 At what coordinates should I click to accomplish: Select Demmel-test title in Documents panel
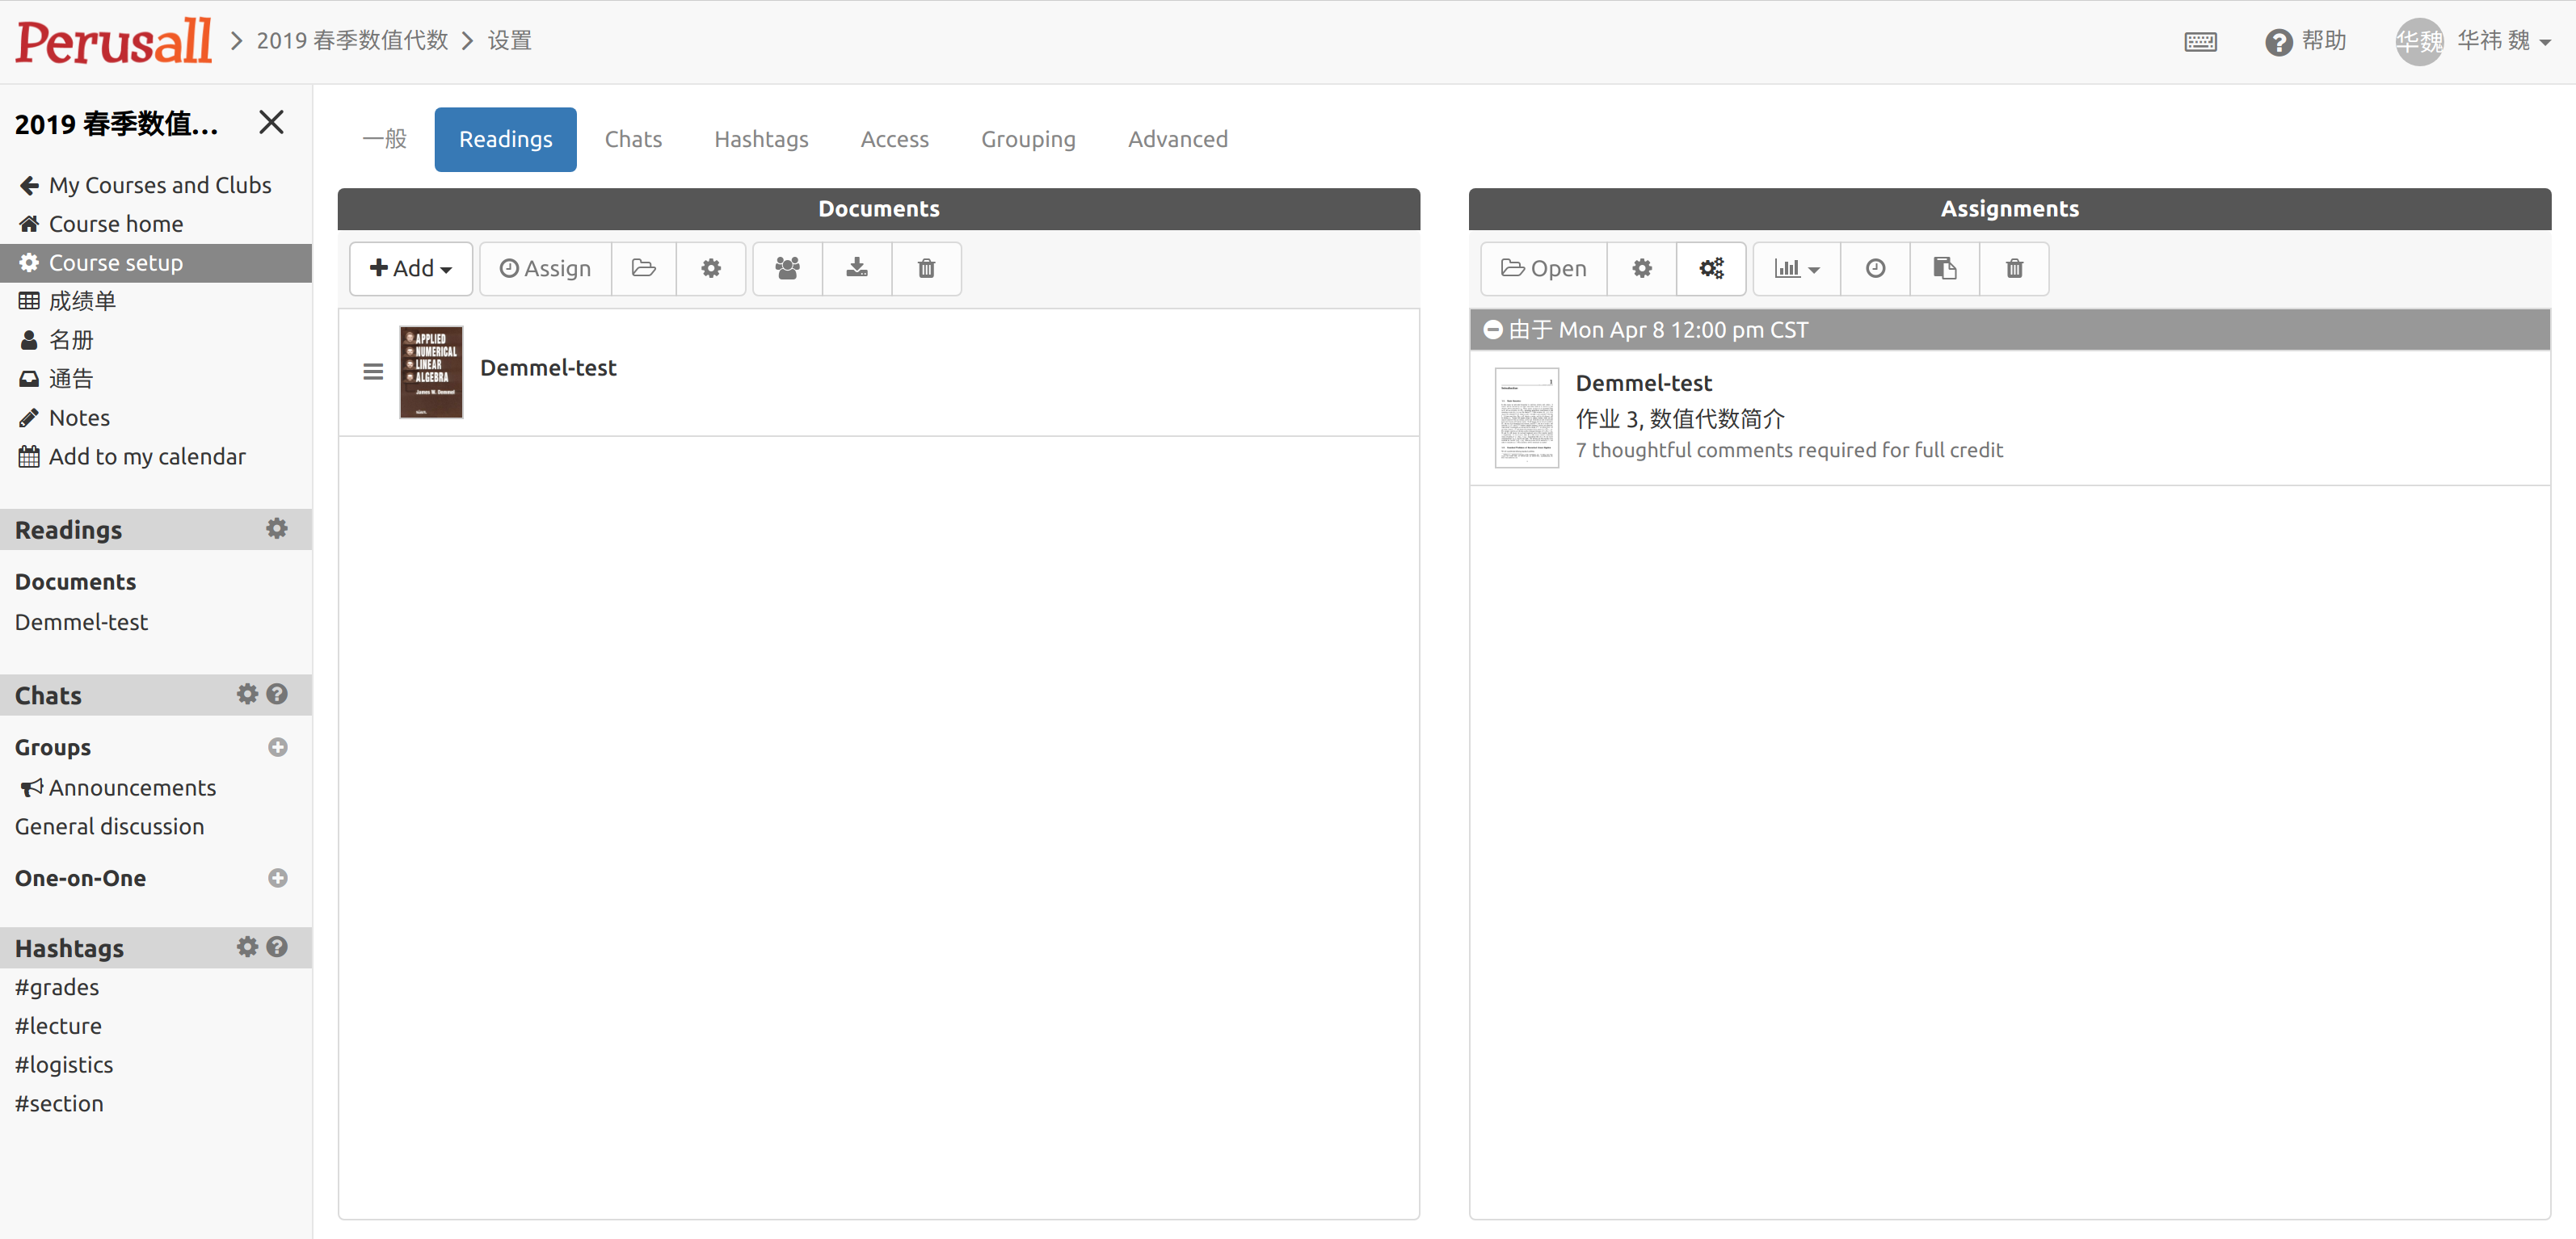548,367
